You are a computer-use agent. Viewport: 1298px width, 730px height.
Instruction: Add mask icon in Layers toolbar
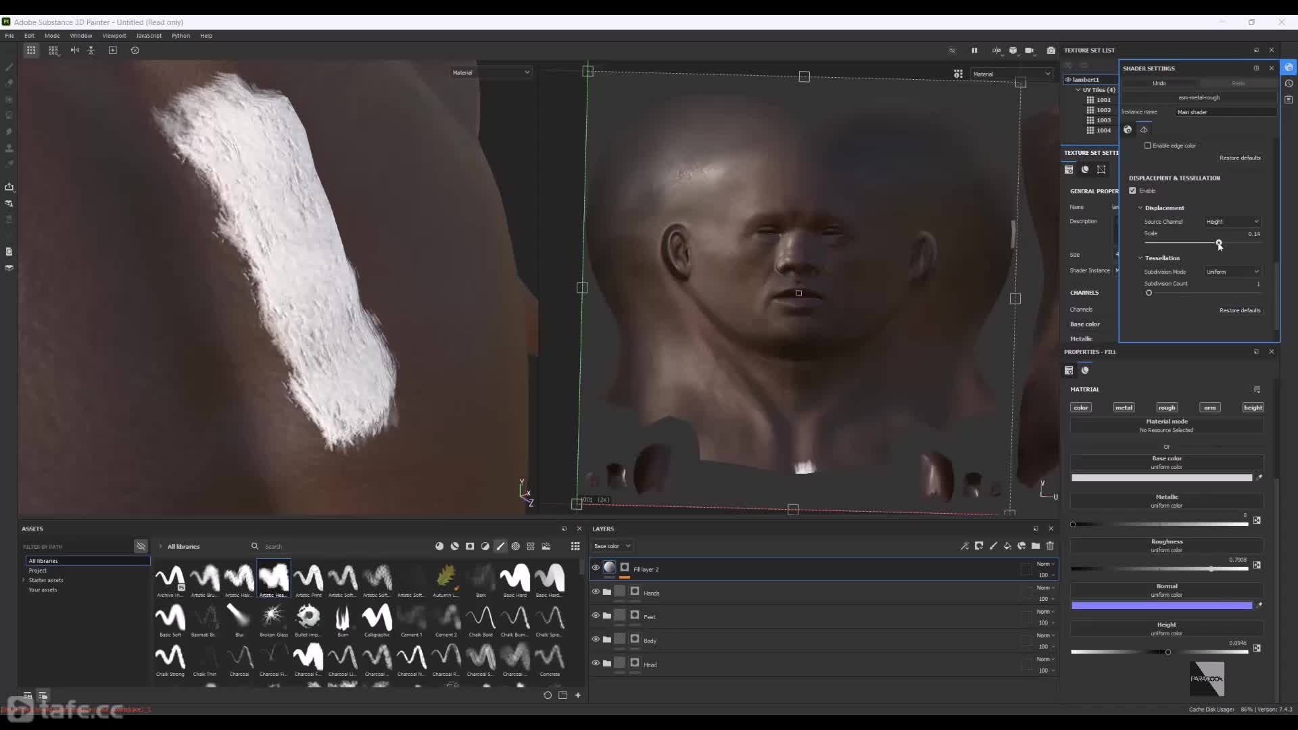point(979,546)
